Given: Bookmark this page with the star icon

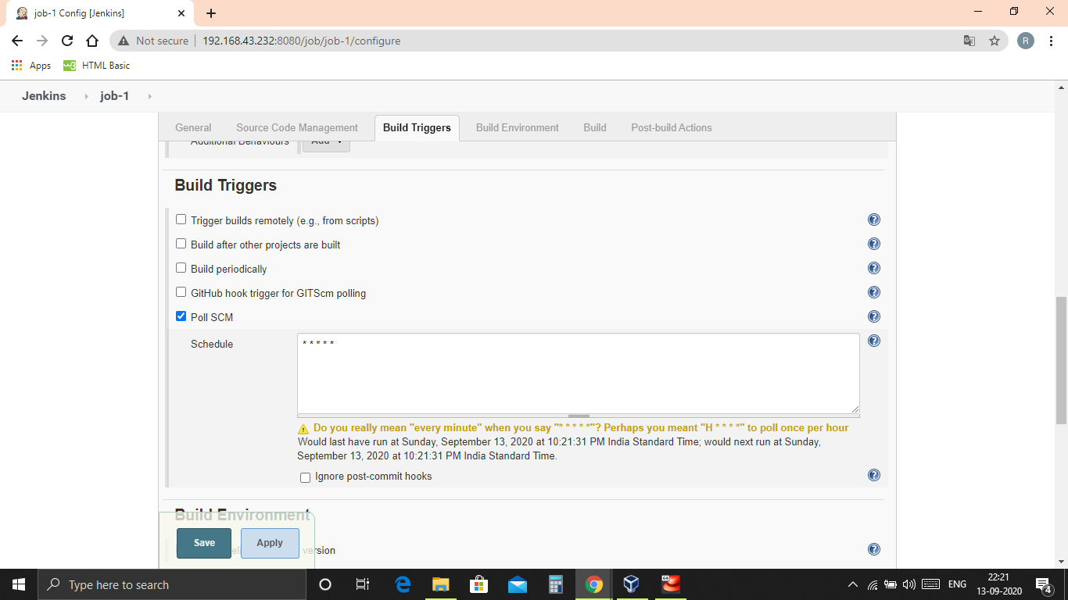Looking at the screenshot, I should (x=995, y=41).
